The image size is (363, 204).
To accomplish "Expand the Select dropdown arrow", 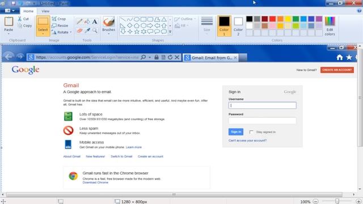I will click(43, 34).
